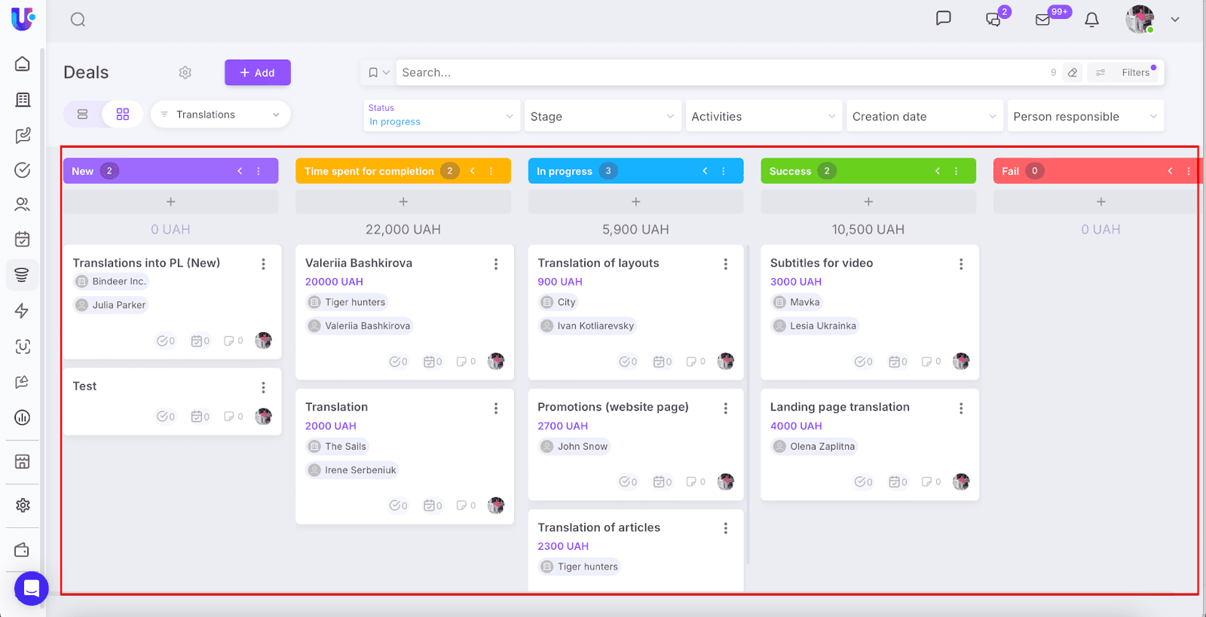This screenshot has width=1206, height=617.
Task: Open the live chat widget bubble
Action: point(31,588)
